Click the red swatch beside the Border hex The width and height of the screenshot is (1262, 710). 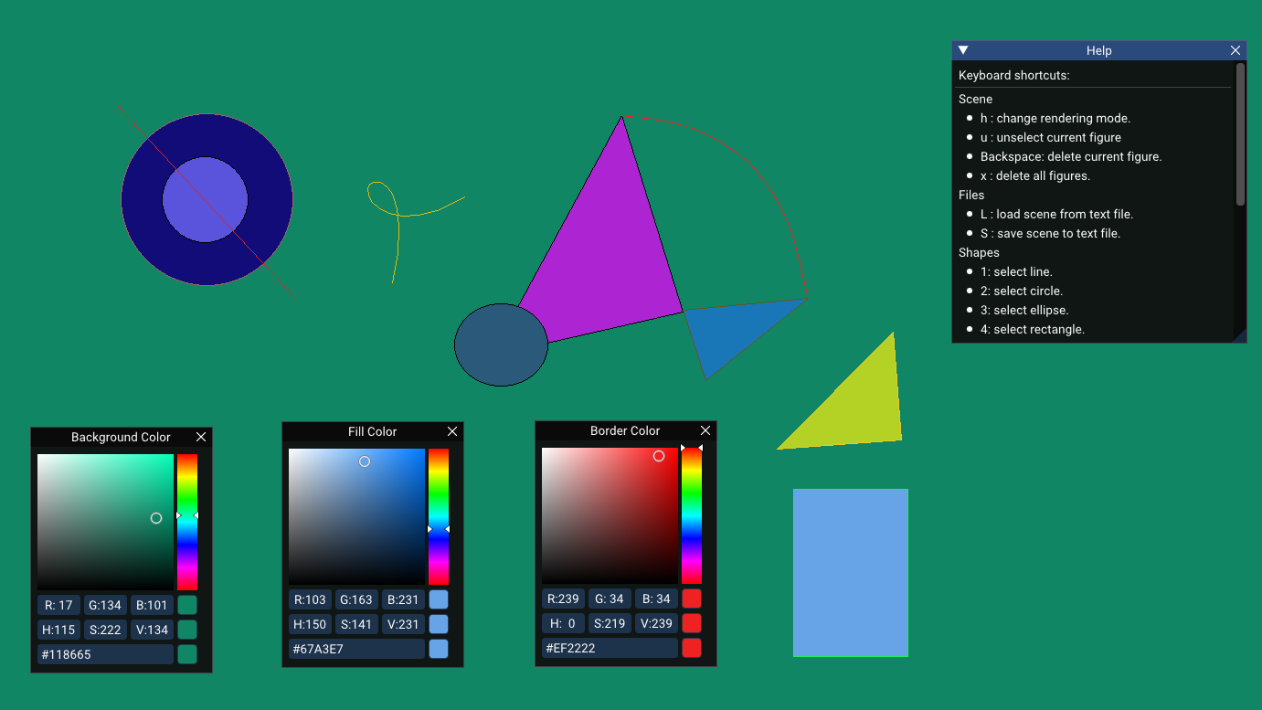(692, 648)
